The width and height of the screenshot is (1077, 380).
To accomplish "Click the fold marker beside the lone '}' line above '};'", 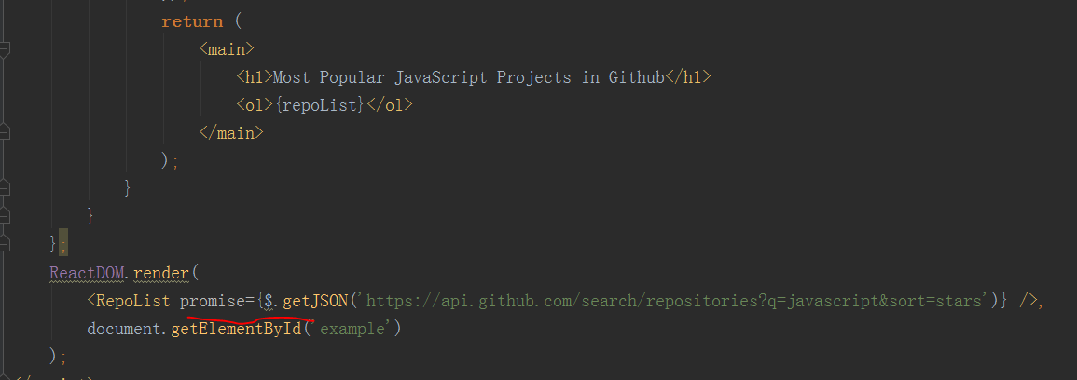I will pos(5,216).
